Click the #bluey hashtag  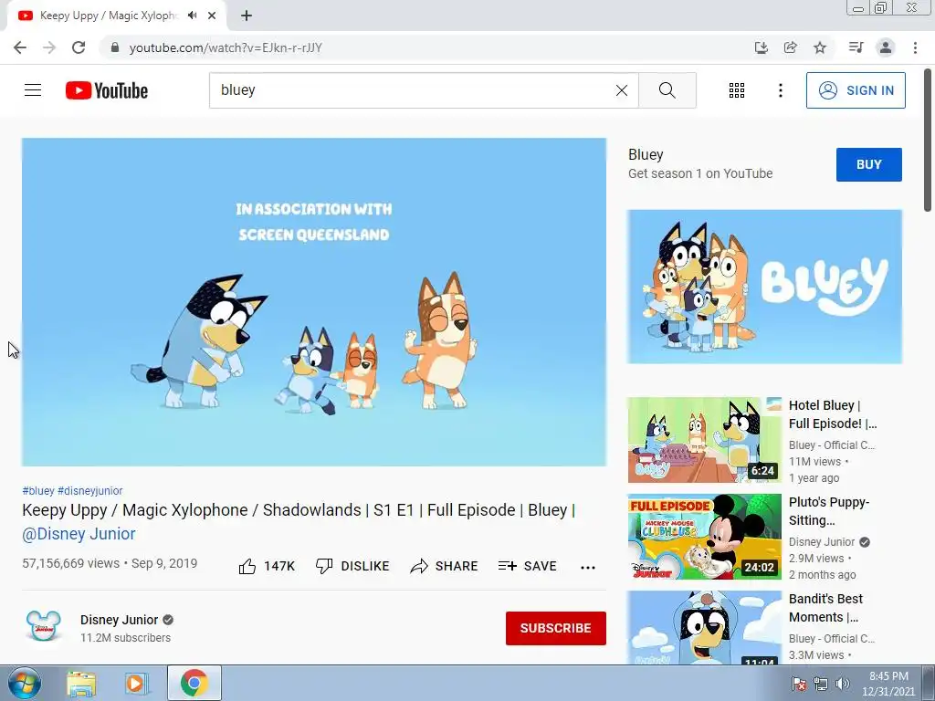tap(38, 490)
